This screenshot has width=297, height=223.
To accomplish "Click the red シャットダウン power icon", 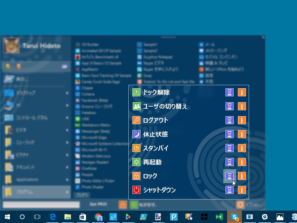I will (x=136, y=190).
